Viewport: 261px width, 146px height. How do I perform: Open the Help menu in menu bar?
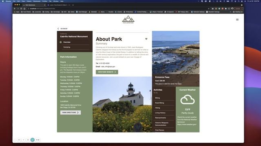point(62,1)
